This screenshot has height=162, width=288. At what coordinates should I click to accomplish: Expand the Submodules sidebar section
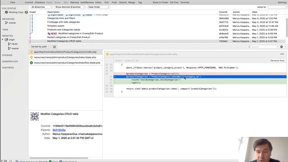point(10,61)
